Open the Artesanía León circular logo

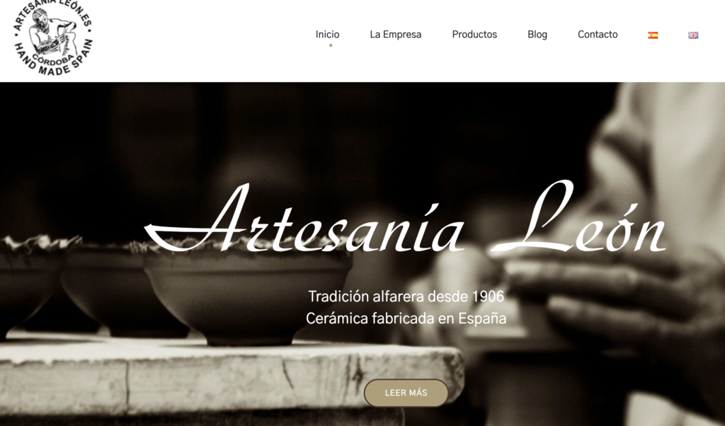[x=52, y=37]
